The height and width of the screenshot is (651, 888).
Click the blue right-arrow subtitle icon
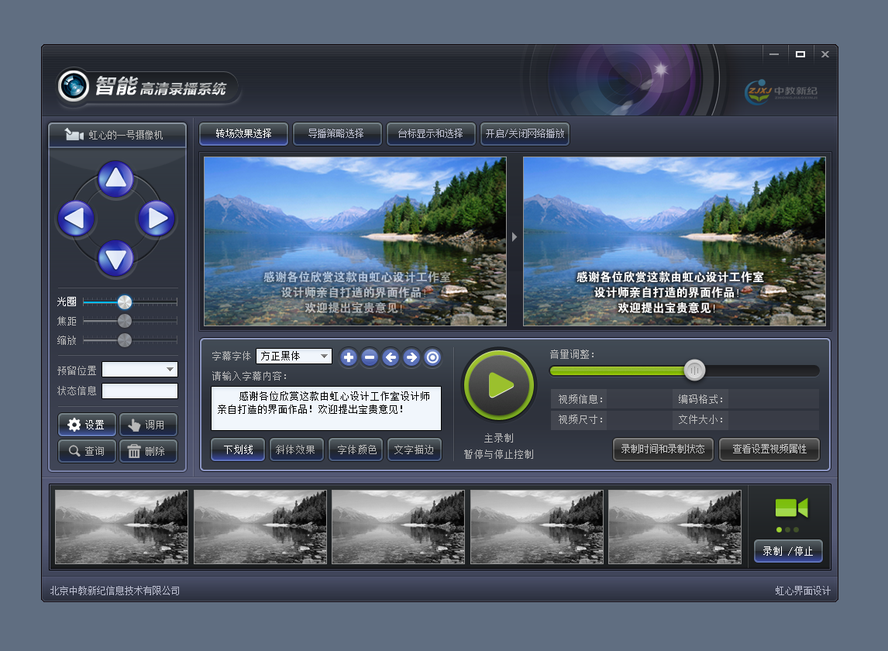tap(411, 357)
